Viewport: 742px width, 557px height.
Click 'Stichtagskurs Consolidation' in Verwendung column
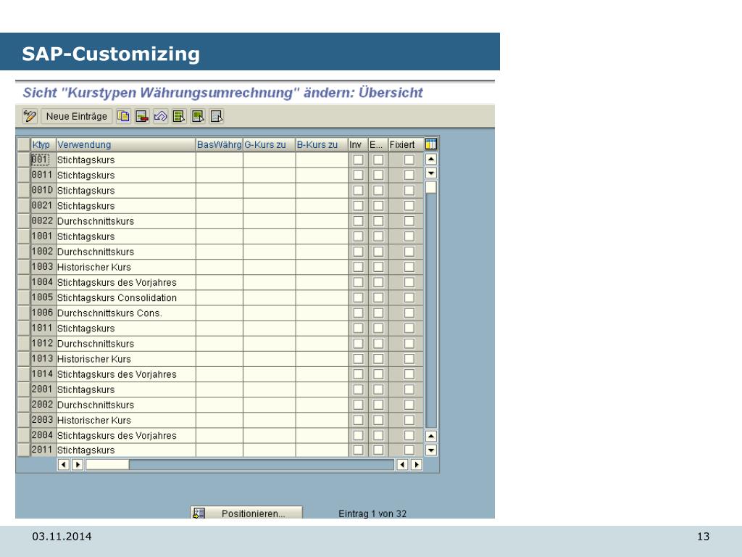click(x=117, y=298)
